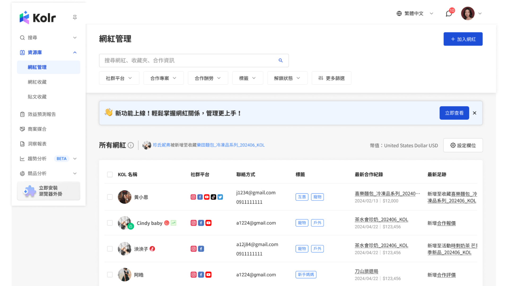Open the 設定欄位 column settings
This screenshot has height=286, width=509.
tap(463, 145)
